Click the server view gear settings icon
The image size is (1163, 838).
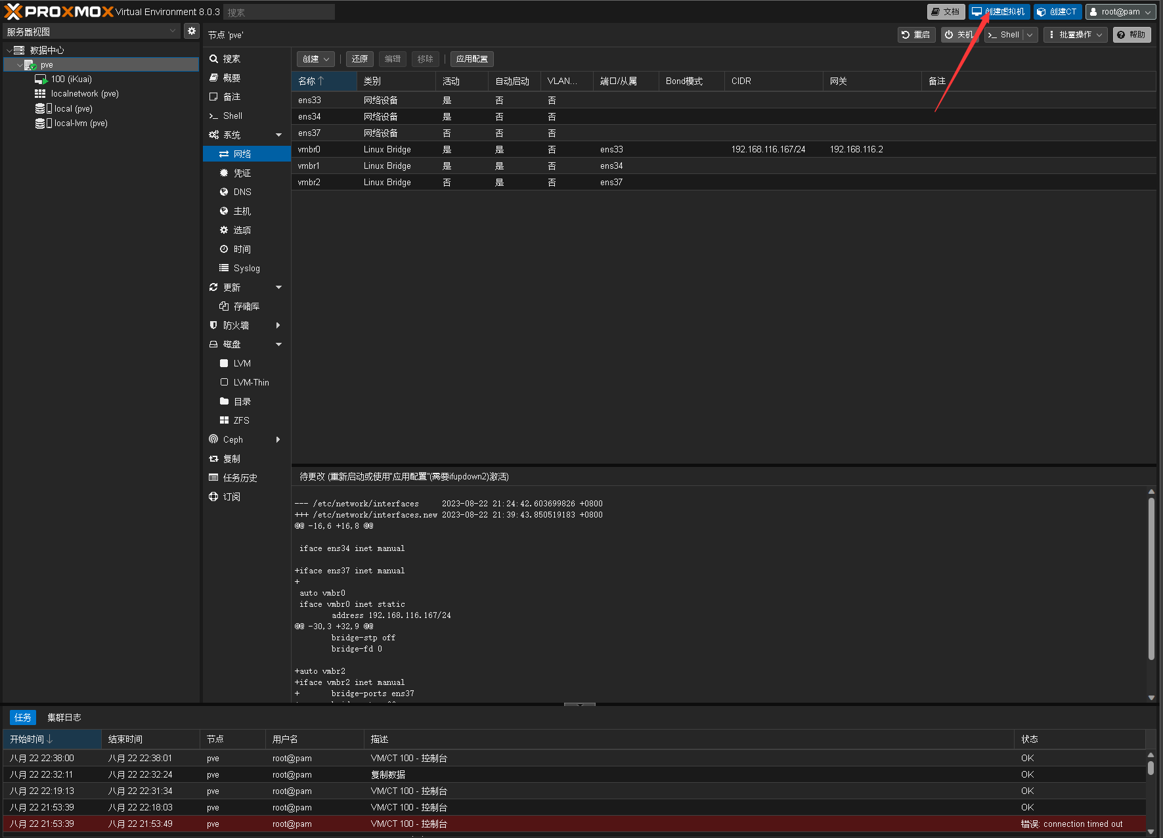191,31
